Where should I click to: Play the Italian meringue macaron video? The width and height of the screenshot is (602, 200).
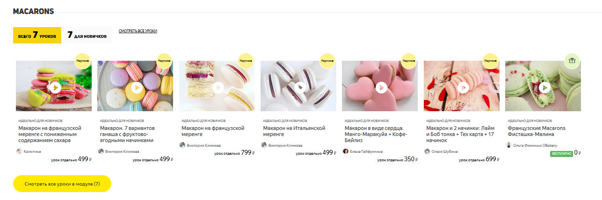click(x=300, y=87)
